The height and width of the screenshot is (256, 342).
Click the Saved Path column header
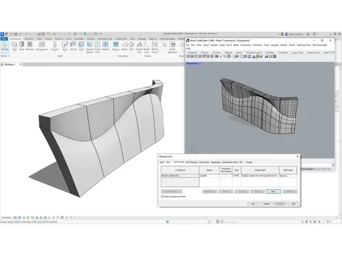(x=260, y=170)
